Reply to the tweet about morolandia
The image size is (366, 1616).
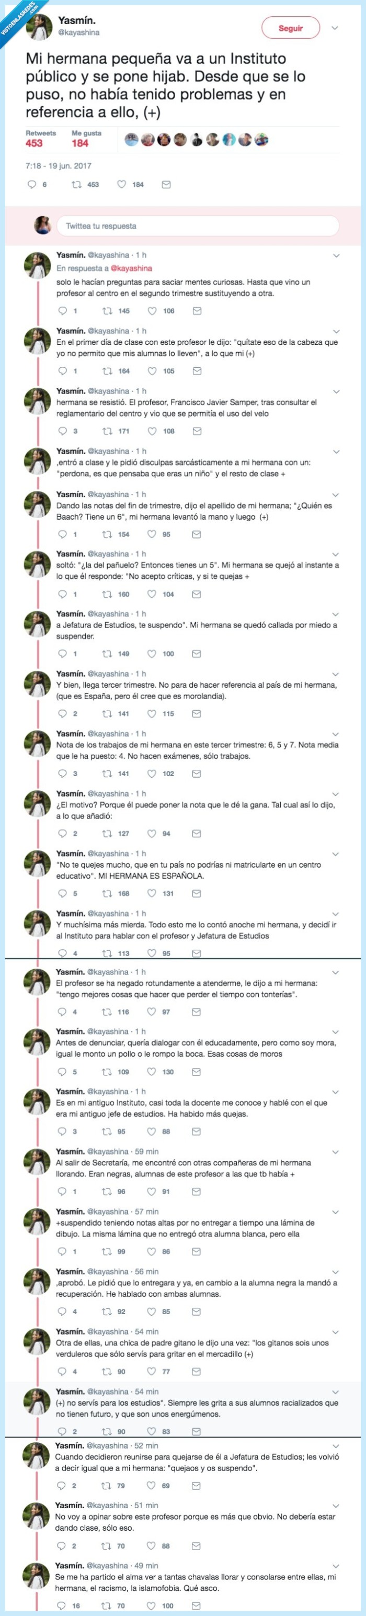(x=62, y=712)
